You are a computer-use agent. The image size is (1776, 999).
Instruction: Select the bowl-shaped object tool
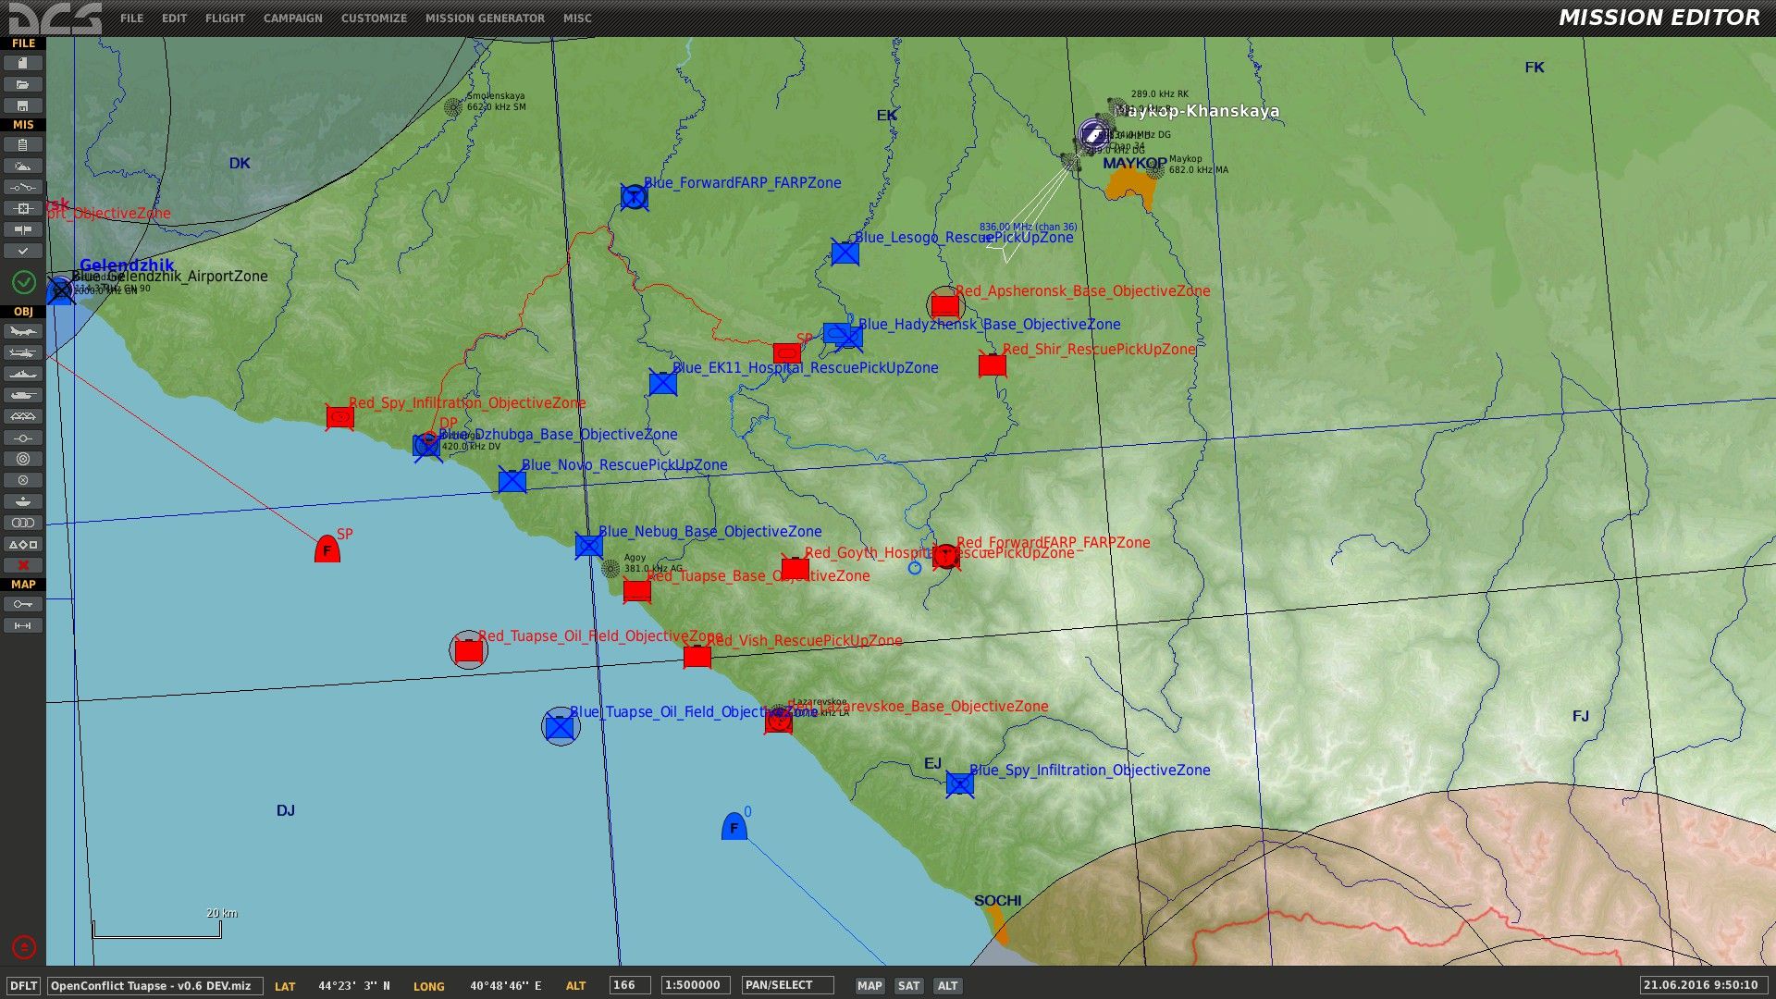click(23, 501)
